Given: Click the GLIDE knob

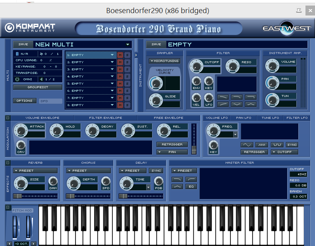Looking at the screenshot, I should [x=156, y=100].
